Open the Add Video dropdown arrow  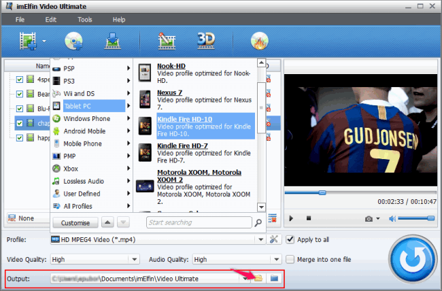tap(44, 41)
